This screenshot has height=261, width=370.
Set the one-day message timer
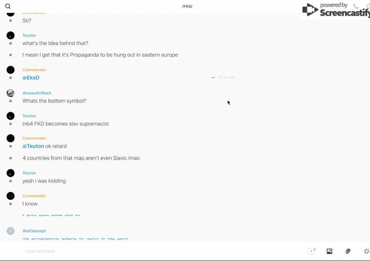311,251
